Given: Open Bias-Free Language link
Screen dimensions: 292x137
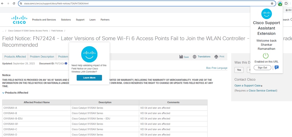Looking at the screenshot, I should 217,68.
